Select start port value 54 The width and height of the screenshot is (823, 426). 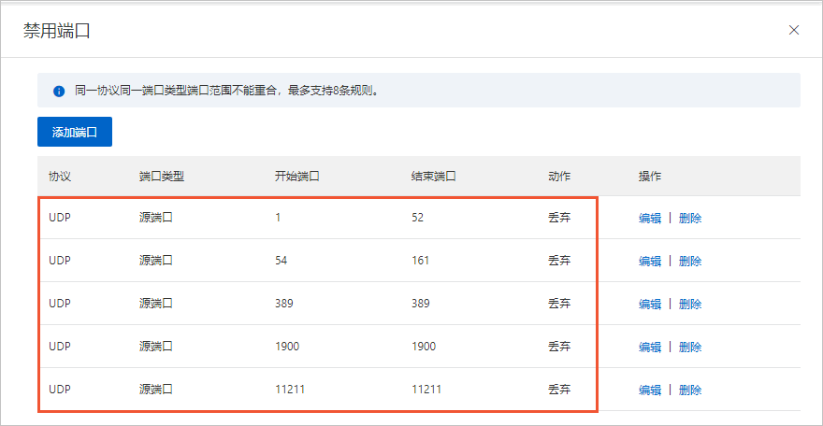(281, 261)
